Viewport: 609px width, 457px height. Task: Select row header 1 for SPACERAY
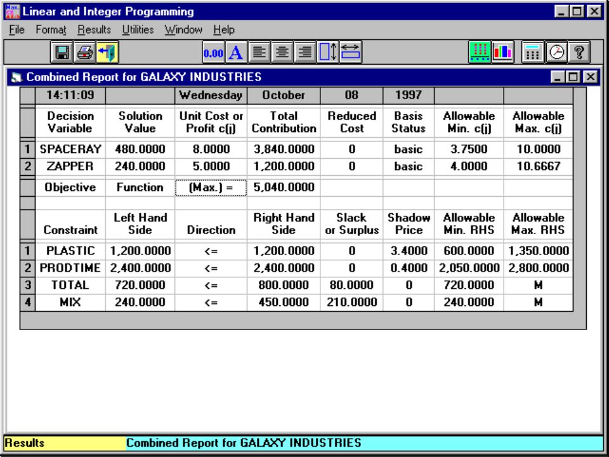coord(27,149)
